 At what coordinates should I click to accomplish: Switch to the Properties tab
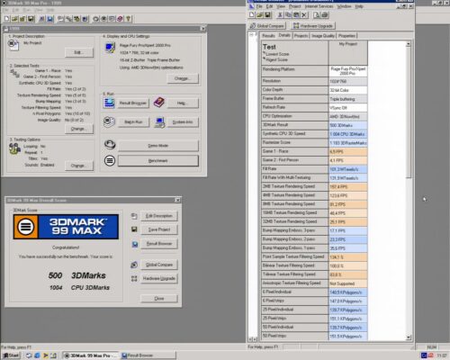[x=346, y=36]
